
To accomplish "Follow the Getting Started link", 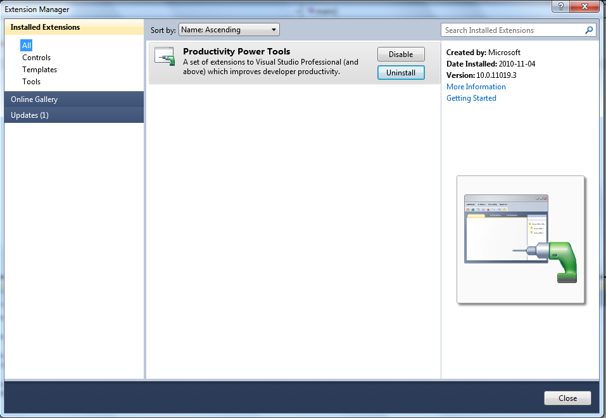I will (x=471, y=98).
